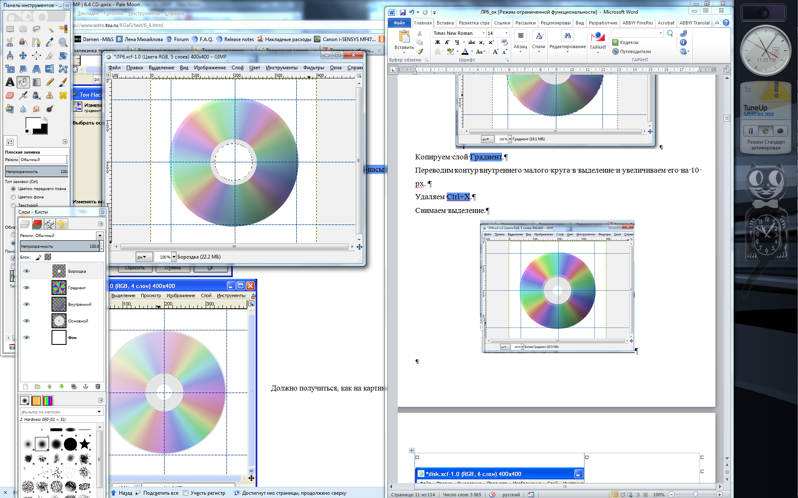Select the Scissors Select tool

point(10,42)
